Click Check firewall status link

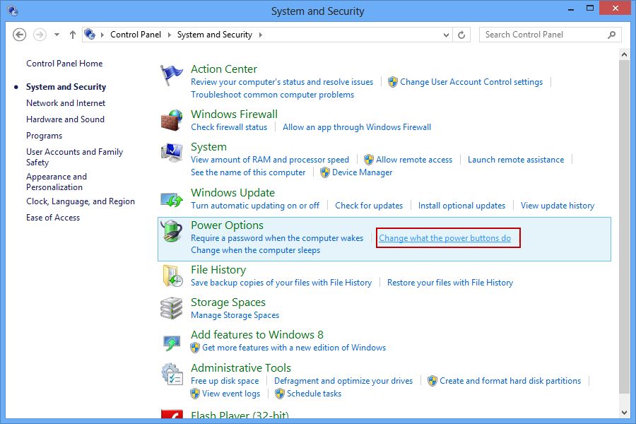point(229,127)
